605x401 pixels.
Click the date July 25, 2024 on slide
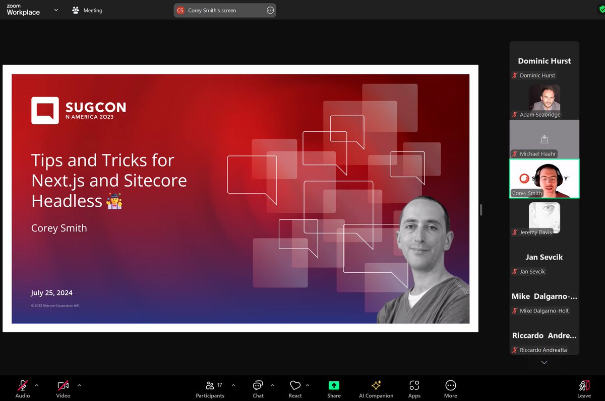click(x=52, y=293)
